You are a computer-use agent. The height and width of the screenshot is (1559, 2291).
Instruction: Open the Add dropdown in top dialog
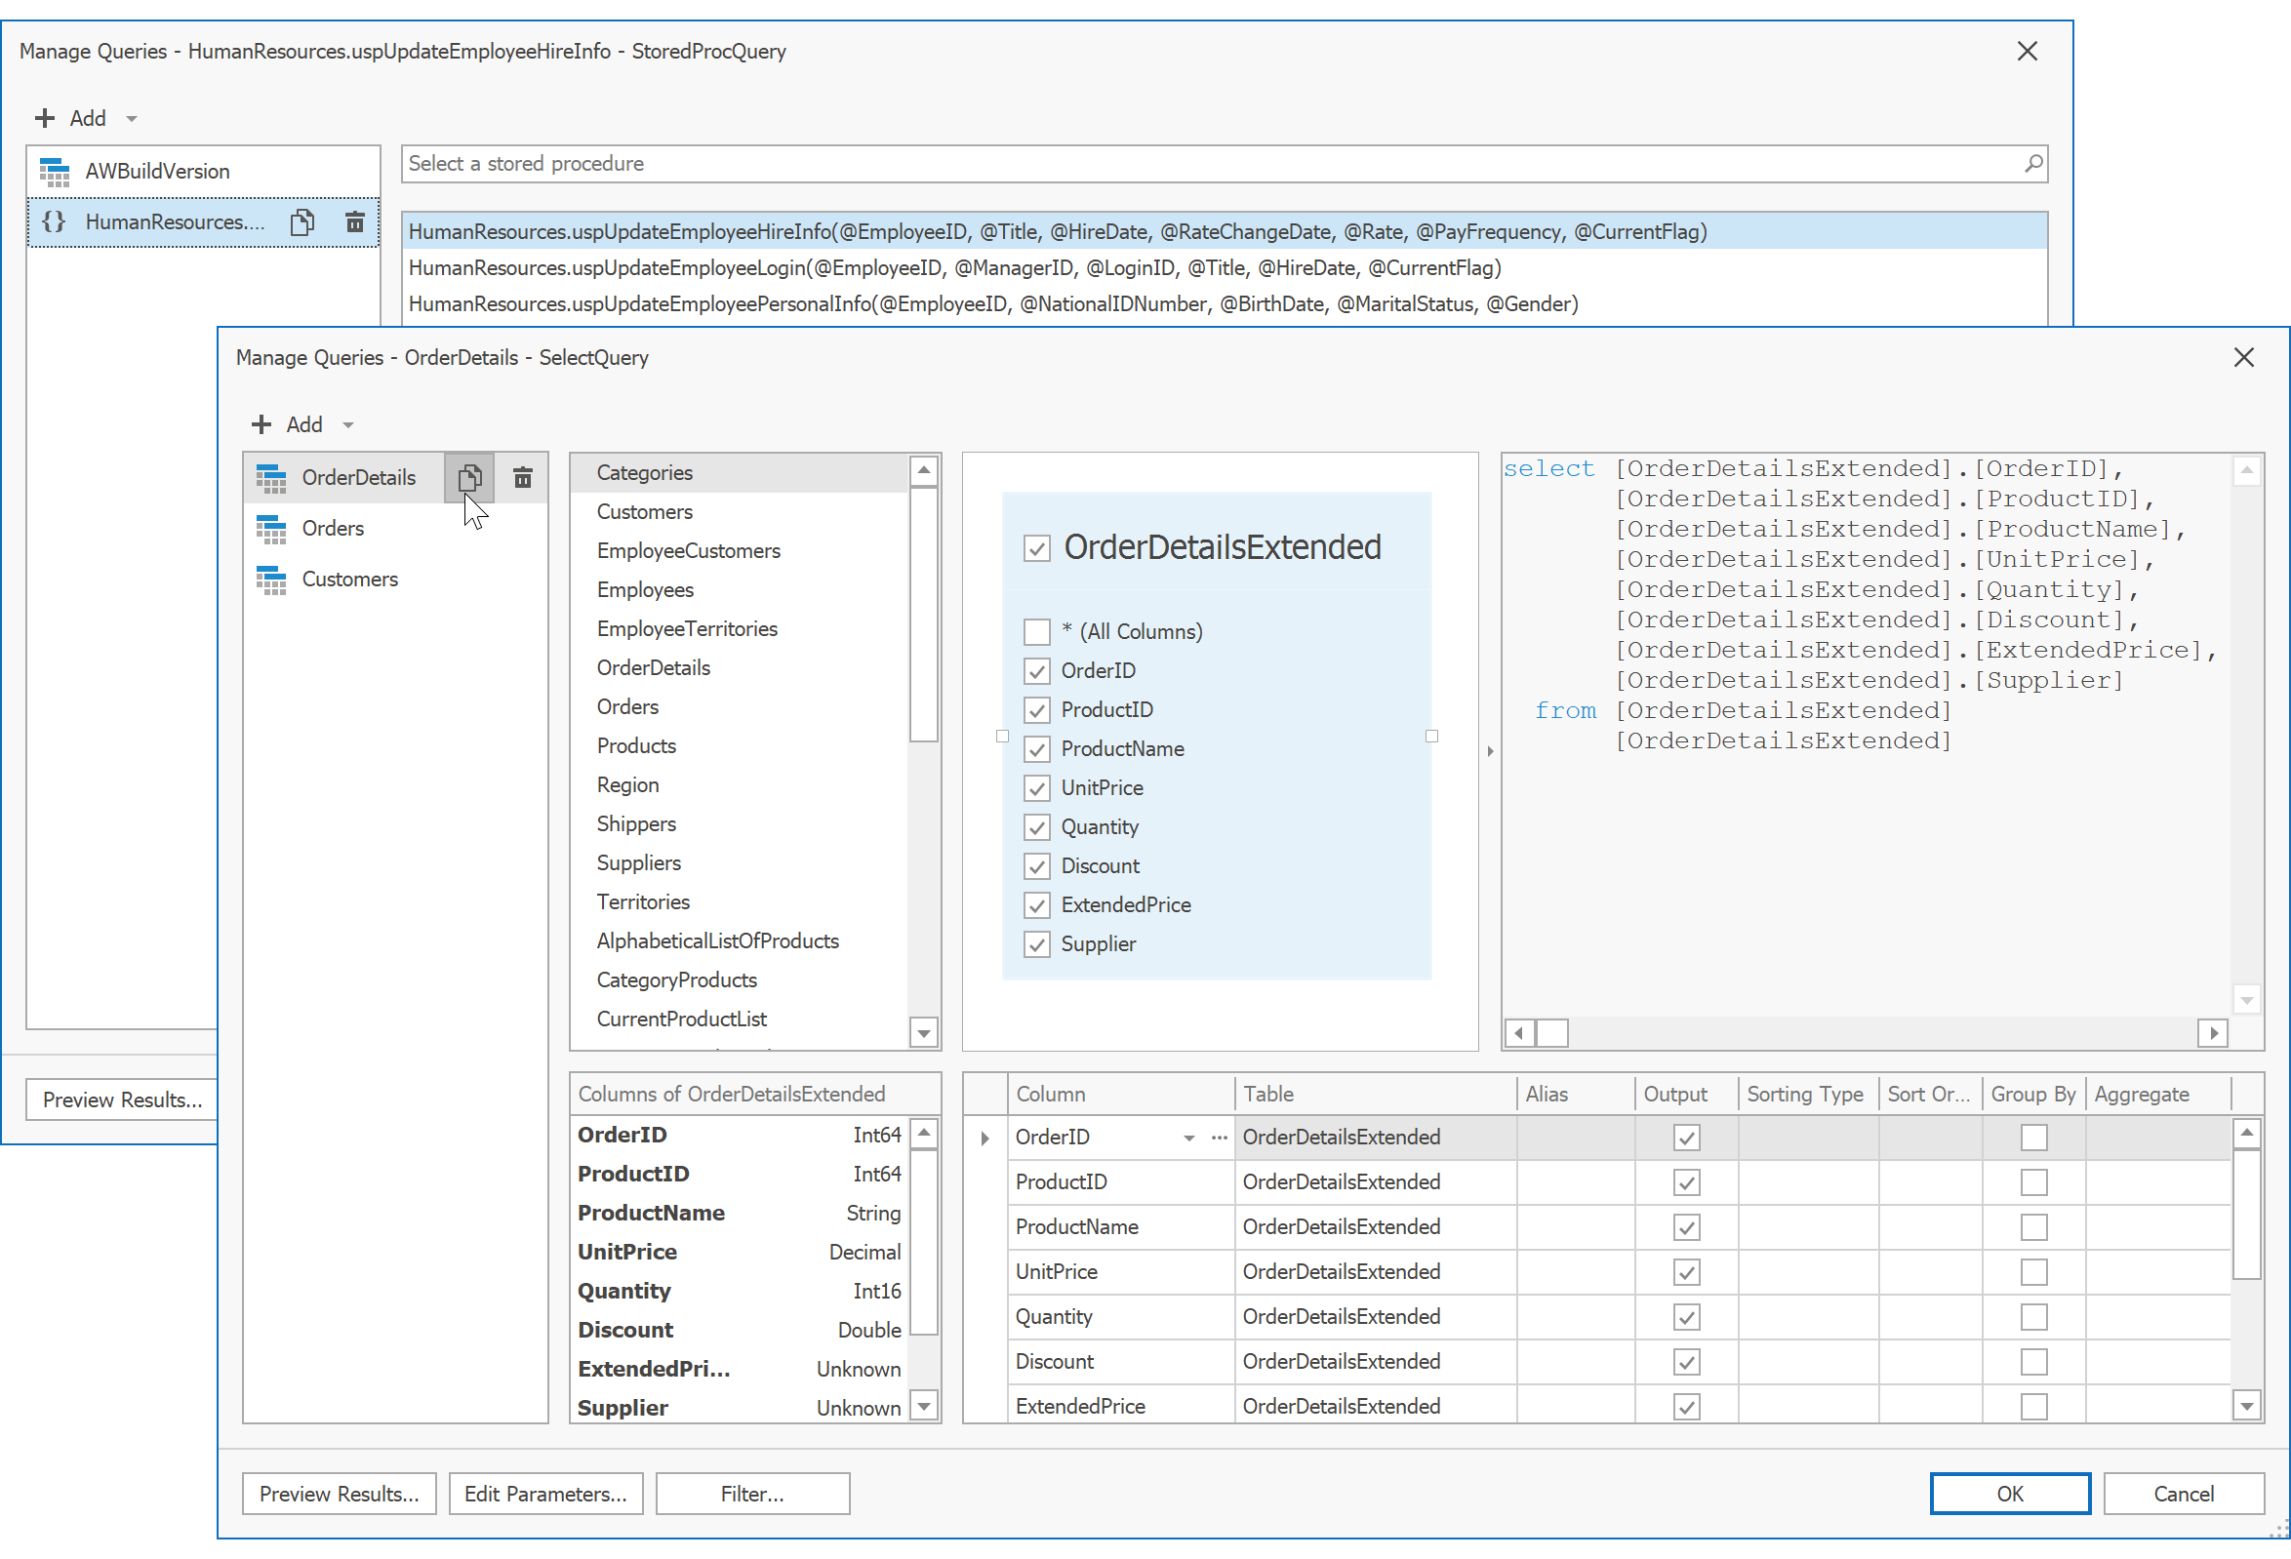tap(132, 117)
